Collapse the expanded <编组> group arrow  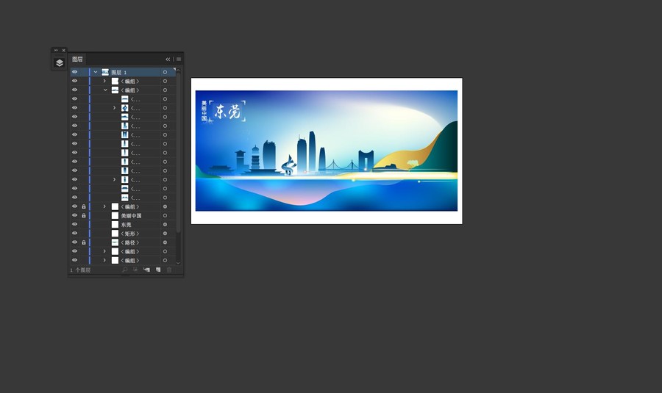tap(105, 90)
